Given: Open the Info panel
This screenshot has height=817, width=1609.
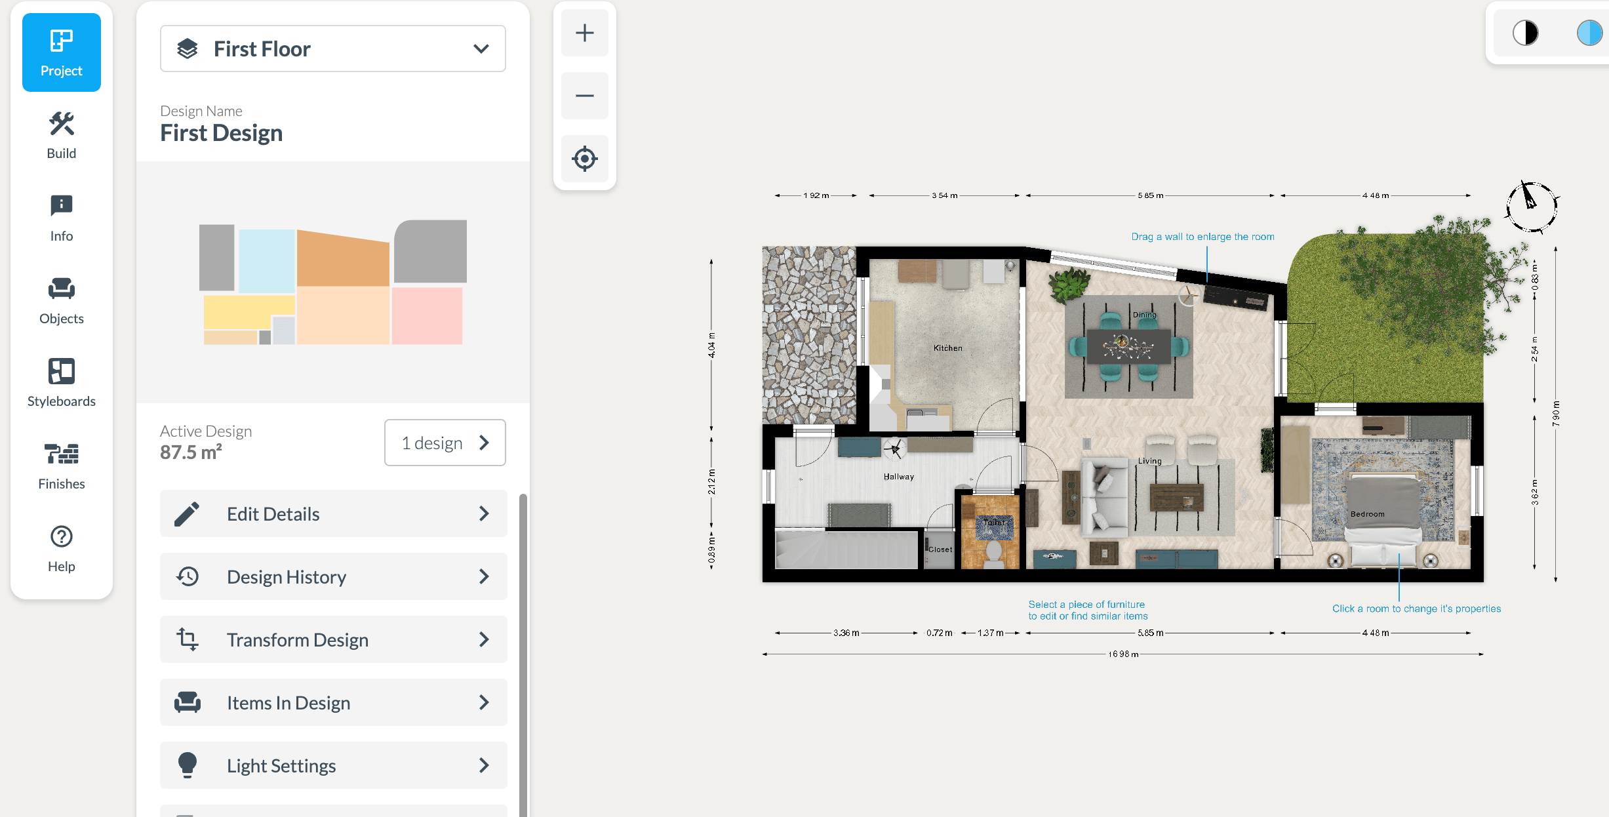Looking at the screenshot, I should (61, 218).
